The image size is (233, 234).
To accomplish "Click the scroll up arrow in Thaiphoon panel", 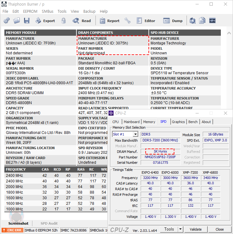I will [229, 33].
